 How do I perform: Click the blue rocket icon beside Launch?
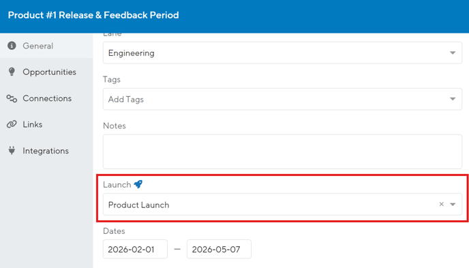[138, 184]
